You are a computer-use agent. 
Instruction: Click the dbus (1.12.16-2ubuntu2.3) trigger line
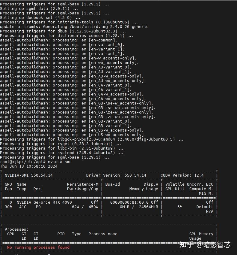pos(63,31)
